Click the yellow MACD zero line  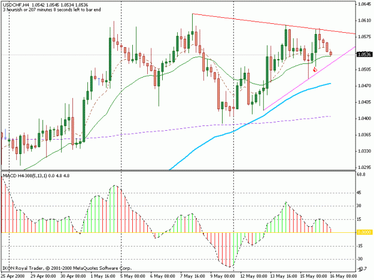click(178, 232)
